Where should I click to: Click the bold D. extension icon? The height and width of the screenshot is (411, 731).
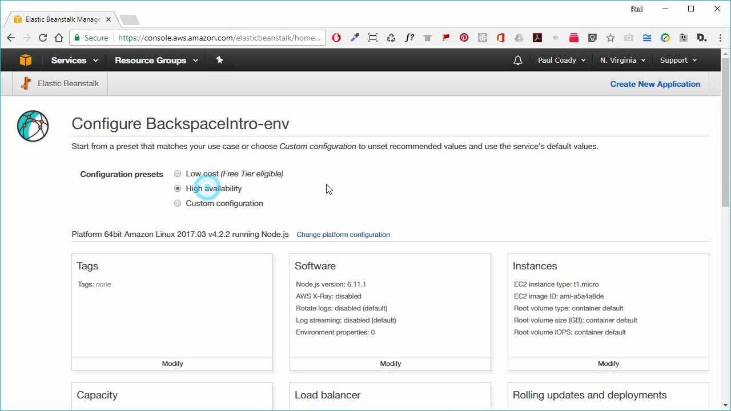702,38
